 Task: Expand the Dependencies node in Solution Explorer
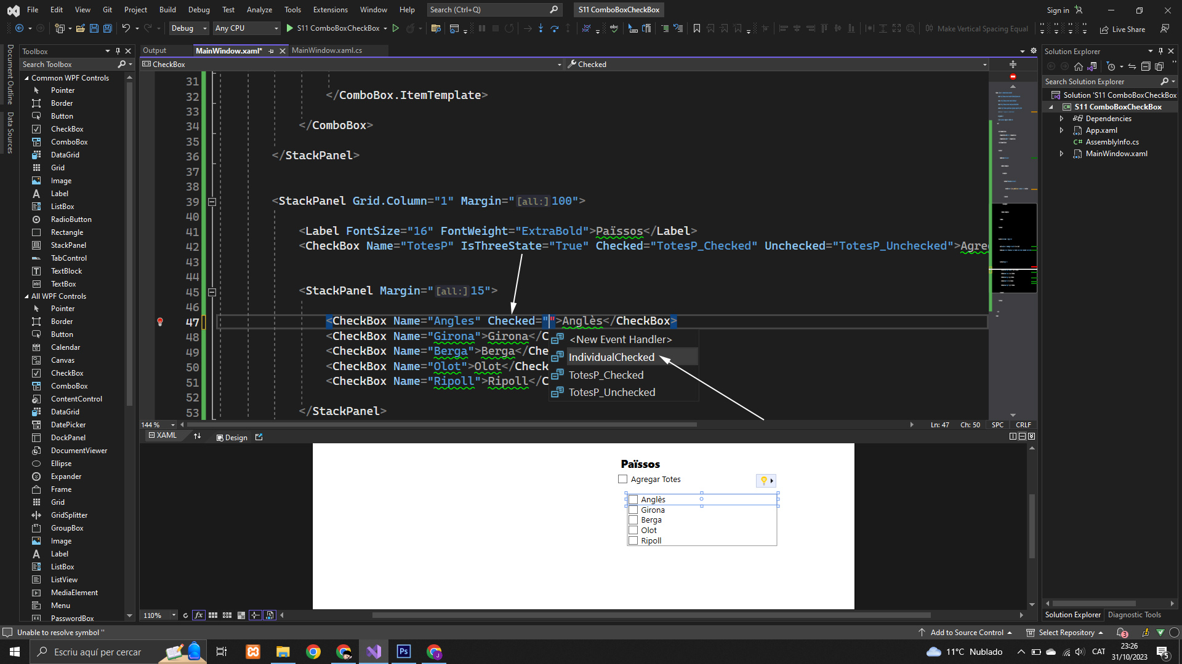coord(1061,119)
